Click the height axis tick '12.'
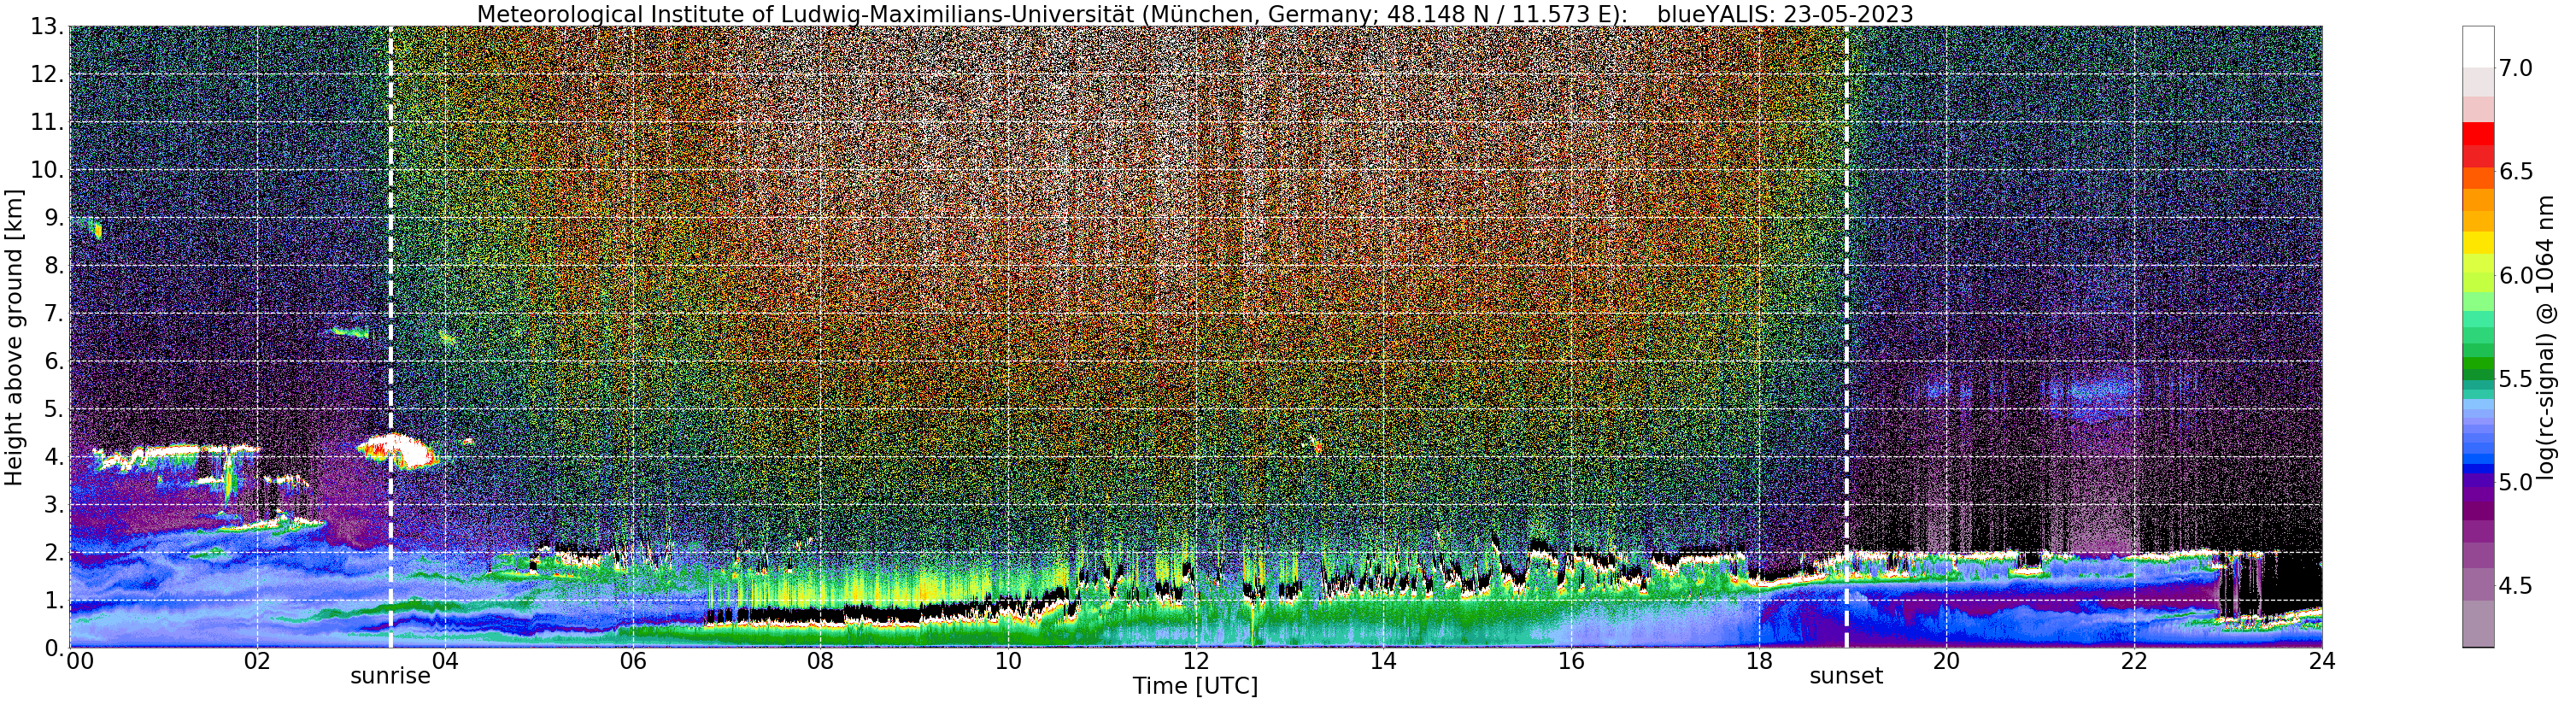The height and width of the screenshot is (704, 2576). pos(48,75)
